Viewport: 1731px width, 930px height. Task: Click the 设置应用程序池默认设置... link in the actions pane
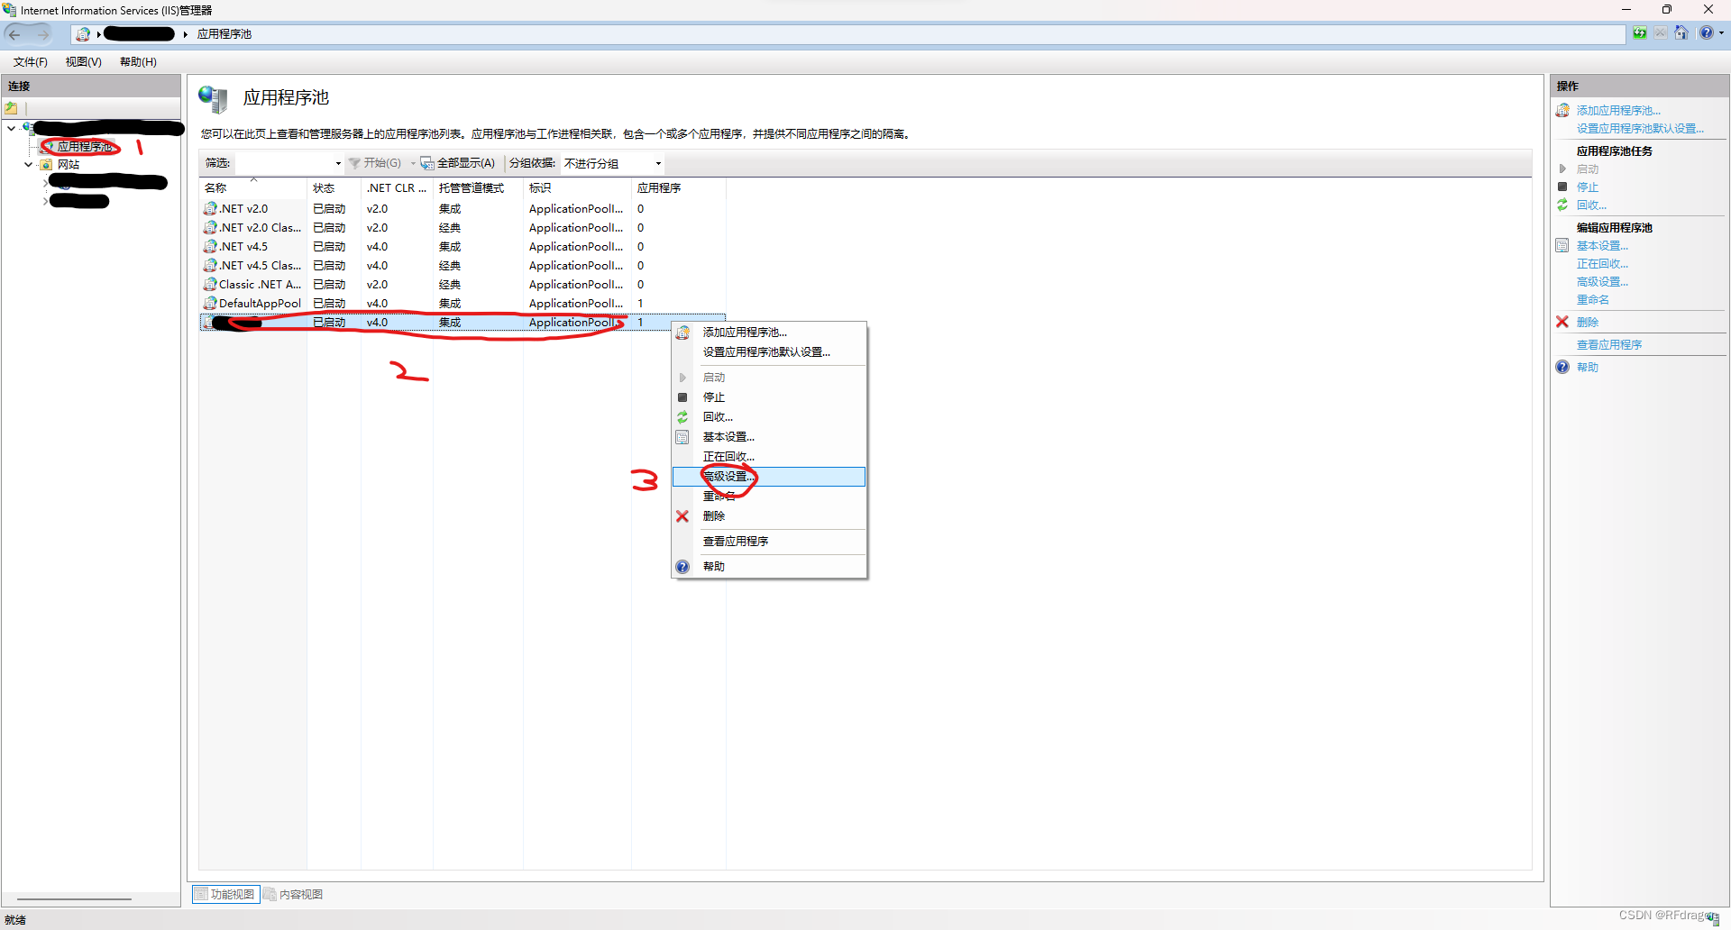point(1640,129)
